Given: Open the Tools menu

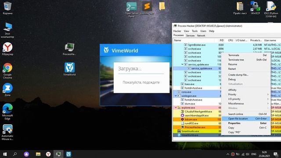Looking at the screenshot, I should click(x=195, y=31).
